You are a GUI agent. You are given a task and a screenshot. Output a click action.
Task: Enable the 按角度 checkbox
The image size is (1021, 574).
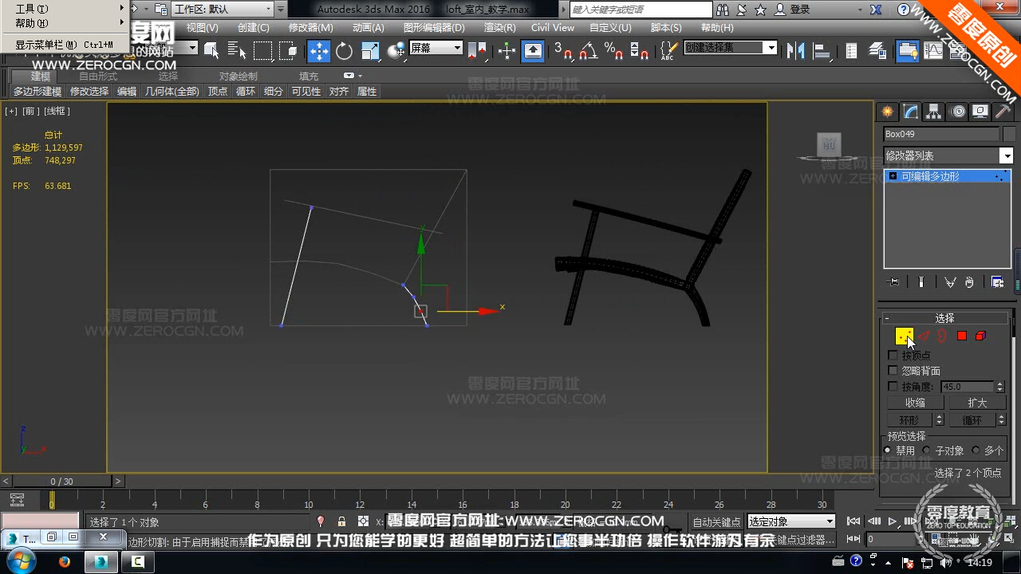pos(893,387)
